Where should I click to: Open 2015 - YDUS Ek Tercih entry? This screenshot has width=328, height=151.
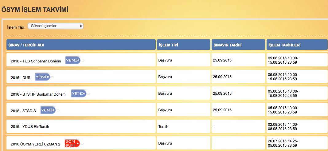click(30, 127)
